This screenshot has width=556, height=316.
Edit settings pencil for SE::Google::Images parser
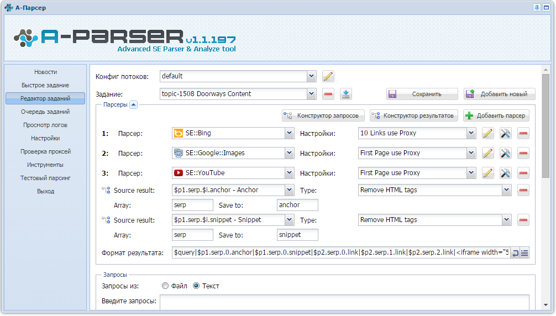click(x=488, y=154)
